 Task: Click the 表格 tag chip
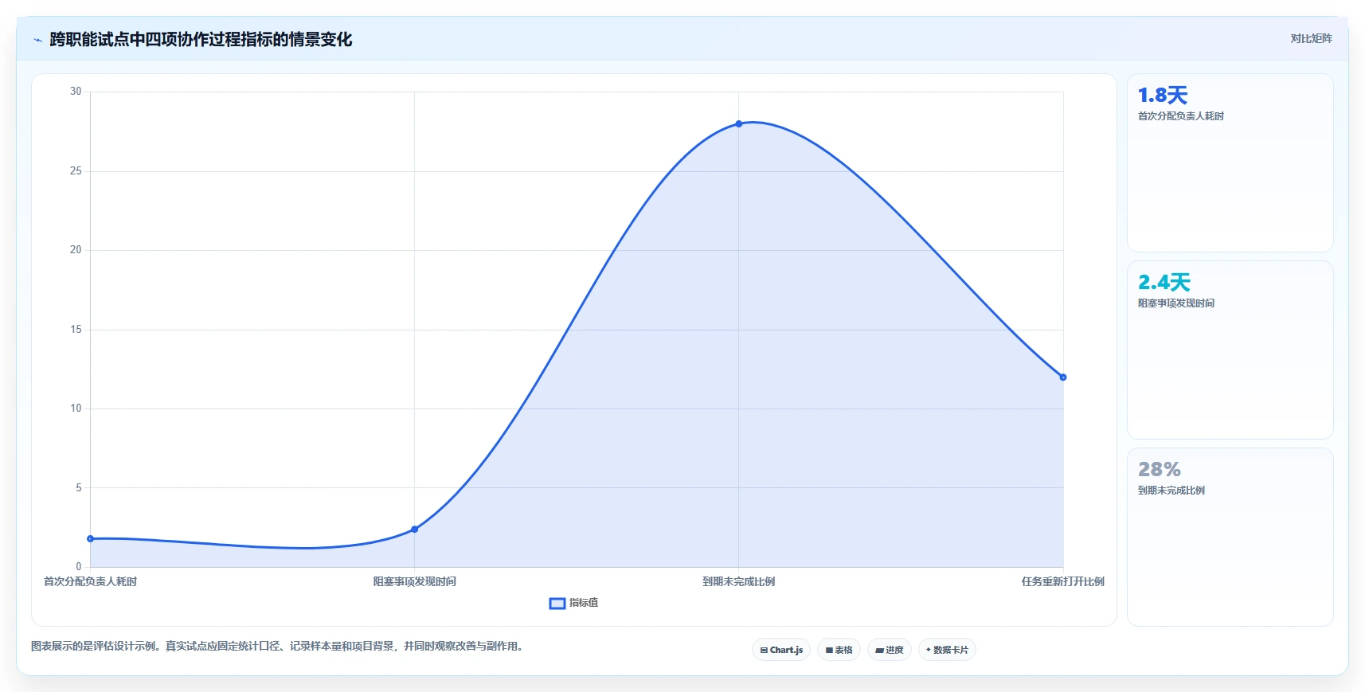point(839,650)
